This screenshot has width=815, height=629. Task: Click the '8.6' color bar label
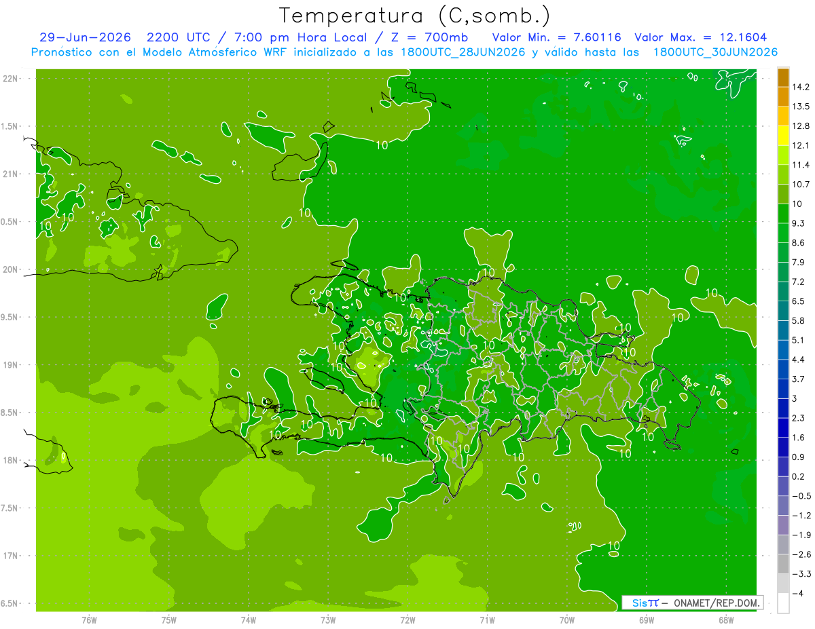pos(799,242)
